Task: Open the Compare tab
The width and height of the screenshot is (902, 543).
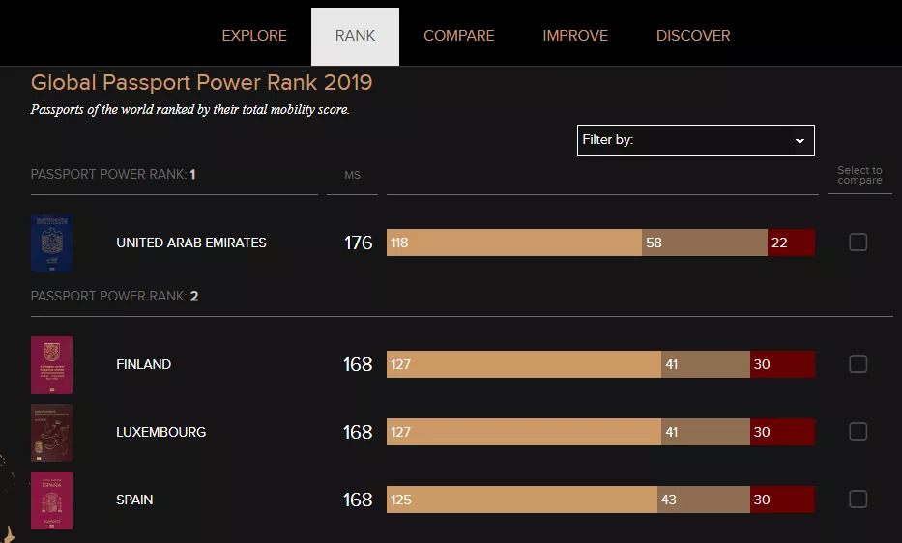Action: 459,36
